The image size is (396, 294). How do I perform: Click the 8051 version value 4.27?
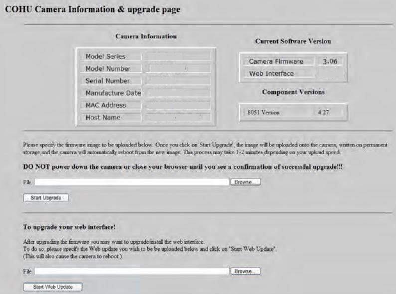323,112
